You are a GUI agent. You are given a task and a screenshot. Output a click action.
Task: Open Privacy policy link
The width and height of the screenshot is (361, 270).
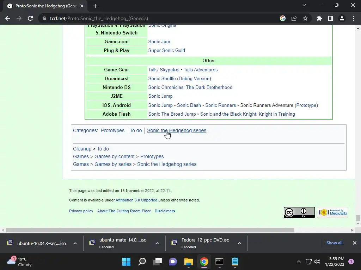tap(81, 211)
